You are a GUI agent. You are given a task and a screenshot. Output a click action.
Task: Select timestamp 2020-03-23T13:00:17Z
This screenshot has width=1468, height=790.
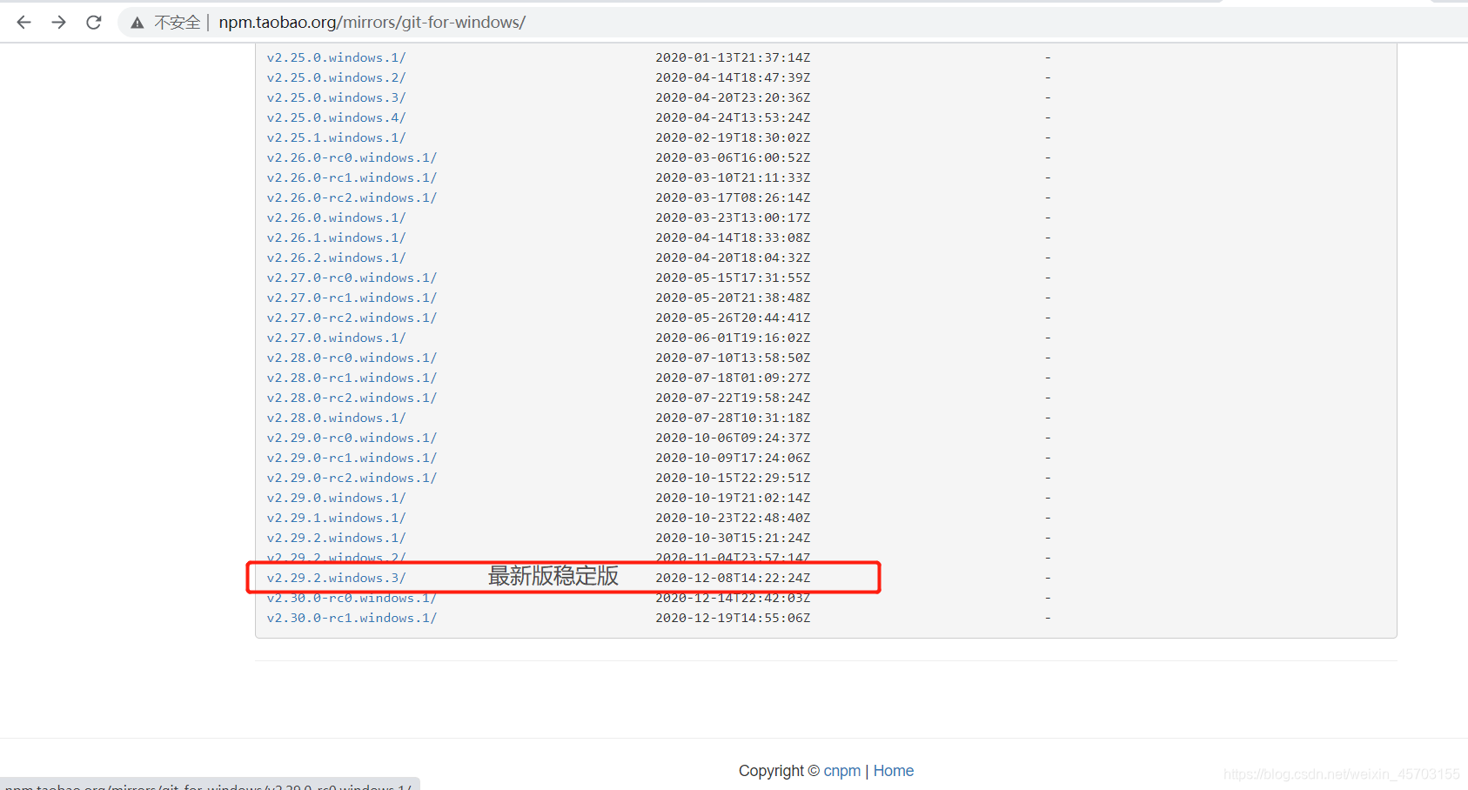733,218
